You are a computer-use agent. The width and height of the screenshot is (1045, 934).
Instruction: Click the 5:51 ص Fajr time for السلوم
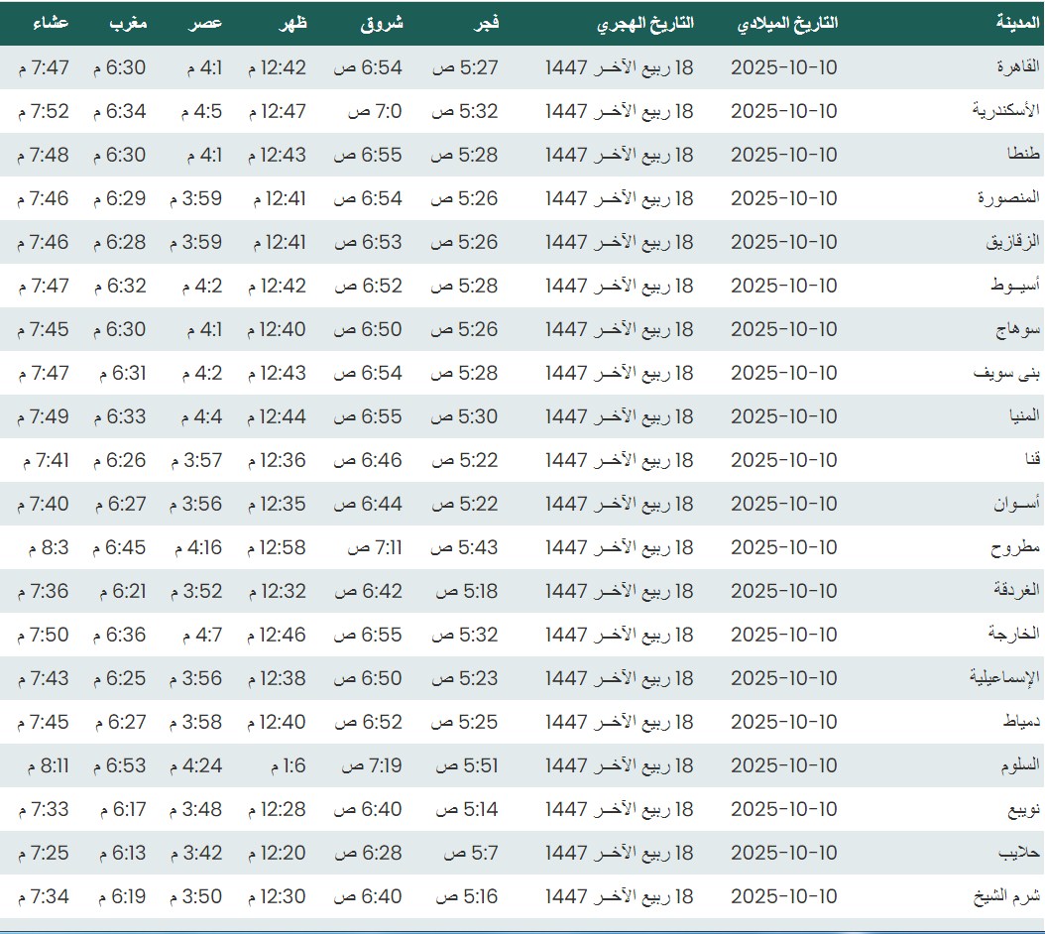tap(466, 765)
